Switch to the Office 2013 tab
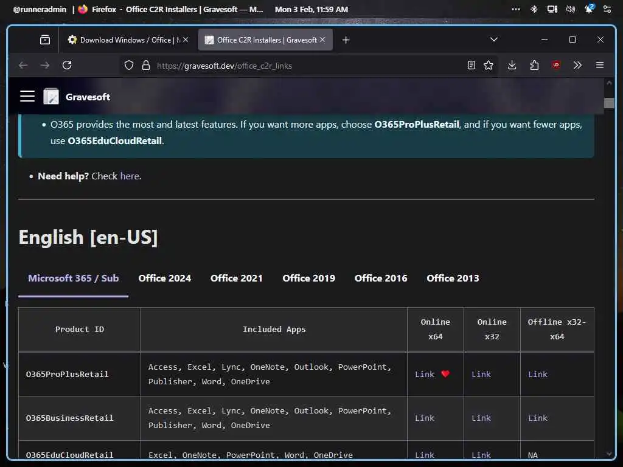The width and height of the screenshot is (623, 467). tap(453, 278)
